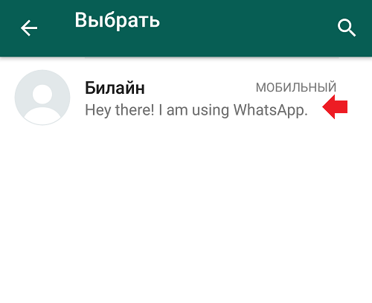Click the Выбрать screen title
This screenshot has width=372, height=303.
click(117, 21)
